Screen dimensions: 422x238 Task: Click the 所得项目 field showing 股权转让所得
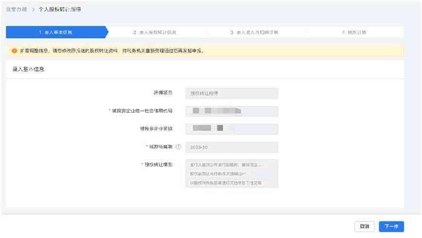click(x=232, y=93)
